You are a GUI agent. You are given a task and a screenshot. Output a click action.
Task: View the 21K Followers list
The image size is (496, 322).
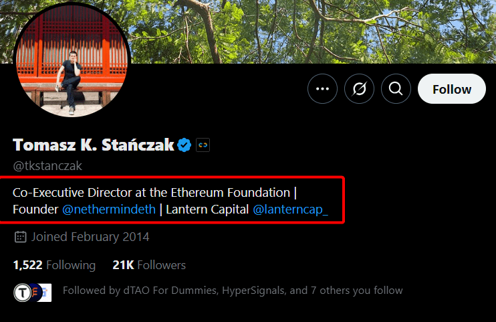[149, 265]
